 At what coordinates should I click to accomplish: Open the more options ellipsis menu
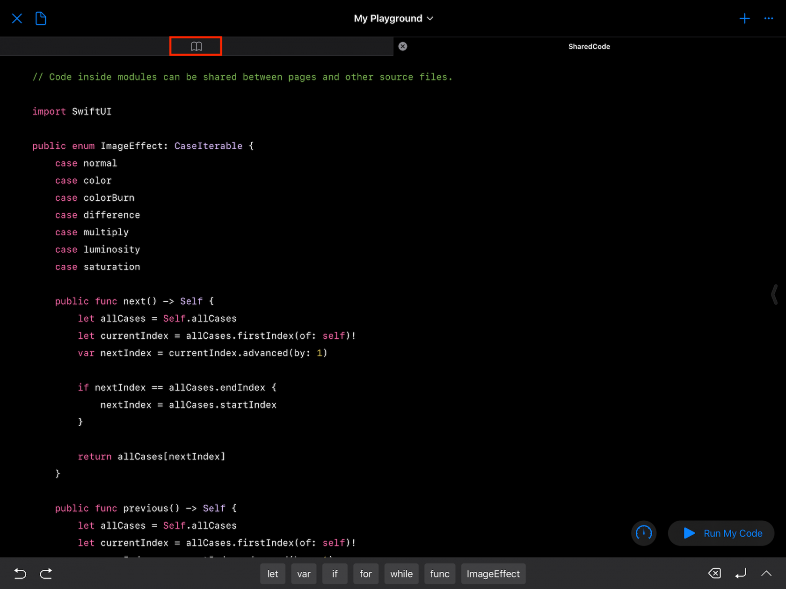tap(769, 18)
